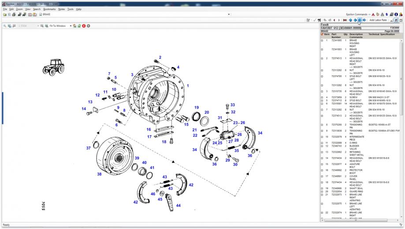Click the Part Number column header
The width and height of the screenshot is (405, 229).
[336, 36]
